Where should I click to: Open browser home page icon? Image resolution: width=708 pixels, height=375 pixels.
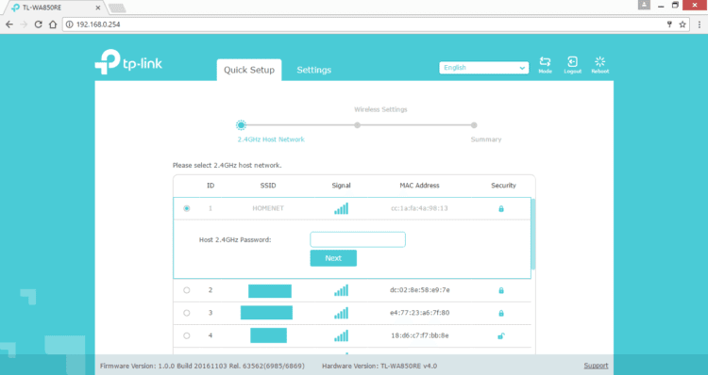[x=53, y=24]
